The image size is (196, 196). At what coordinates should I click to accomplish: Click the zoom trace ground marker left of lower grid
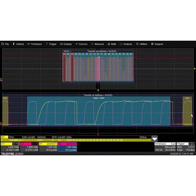pos(1,124)
